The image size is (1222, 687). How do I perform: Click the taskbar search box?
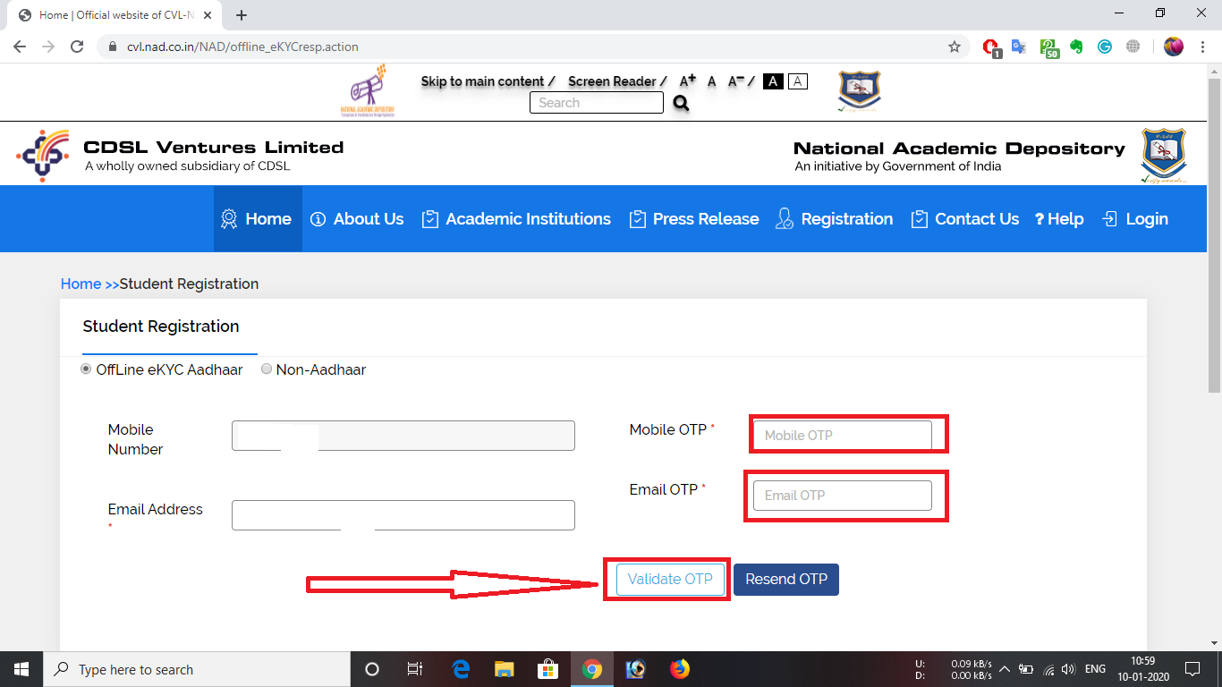197,669
